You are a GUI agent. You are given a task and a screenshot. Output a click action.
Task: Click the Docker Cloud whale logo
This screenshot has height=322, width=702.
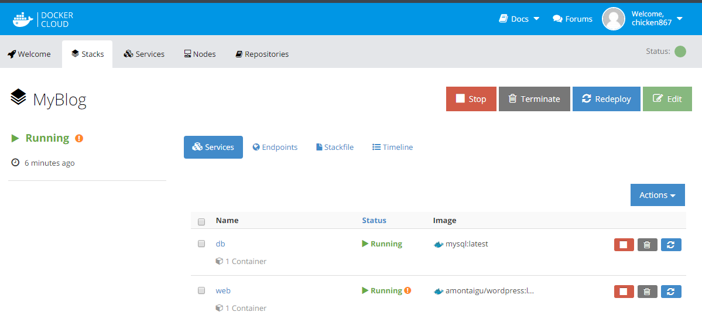(x=23, y=19)
